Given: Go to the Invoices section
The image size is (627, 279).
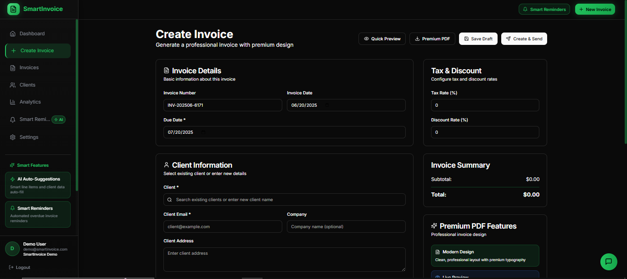Looking at the screenshot, I should click(x=38, y=68).
